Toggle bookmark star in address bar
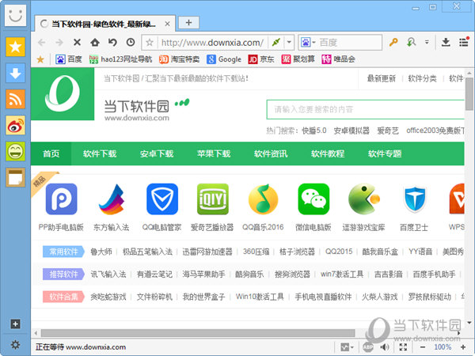The image size is (475, 356). tap(150, 42)
